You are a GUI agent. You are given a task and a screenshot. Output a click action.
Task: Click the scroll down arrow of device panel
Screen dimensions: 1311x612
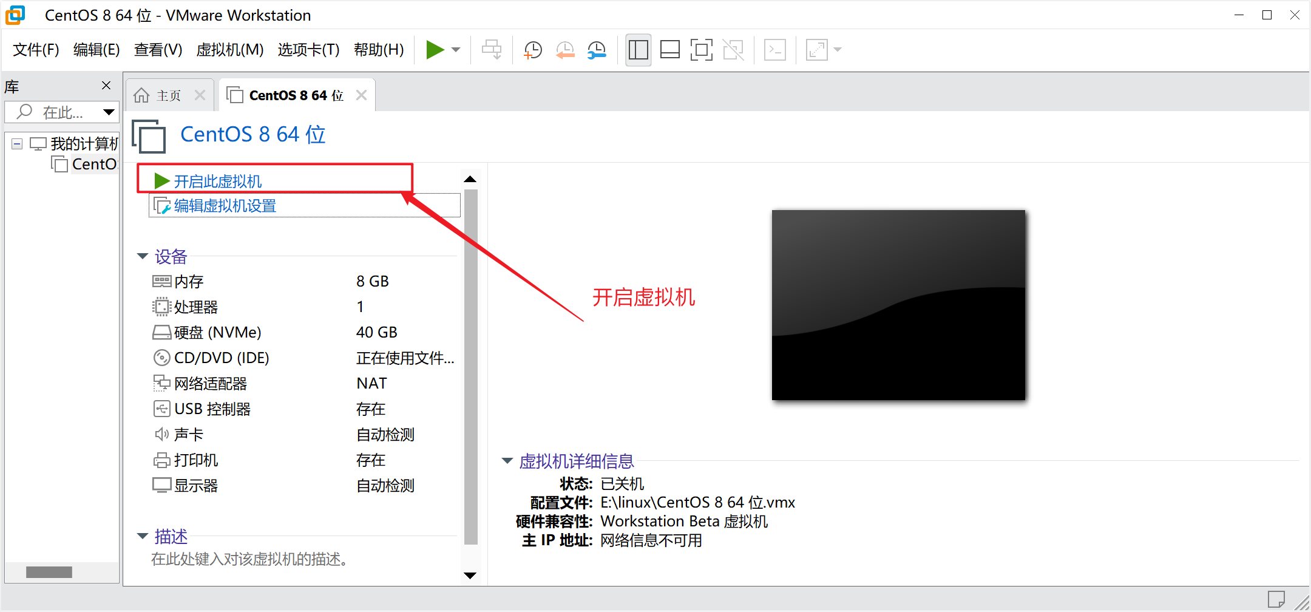pos(470,575)
